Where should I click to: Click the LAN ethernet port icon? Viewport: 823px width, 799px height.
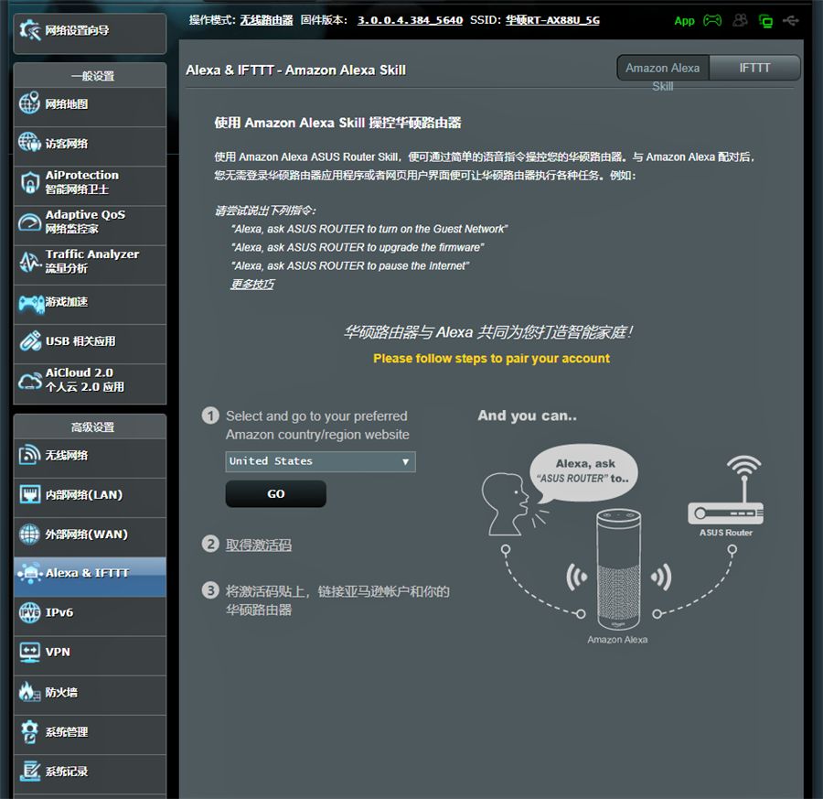[29, 494]
